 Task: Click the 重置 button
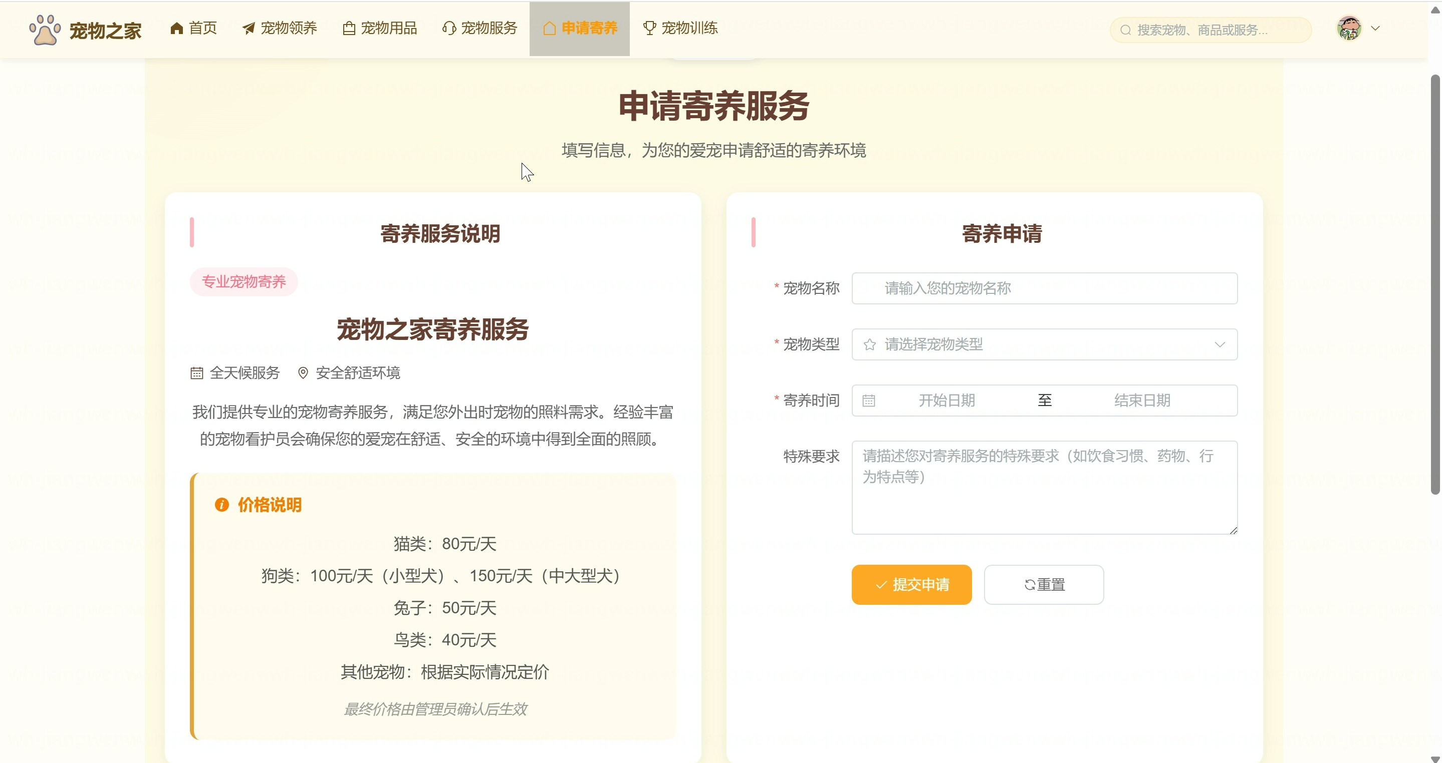(1044, 585)
